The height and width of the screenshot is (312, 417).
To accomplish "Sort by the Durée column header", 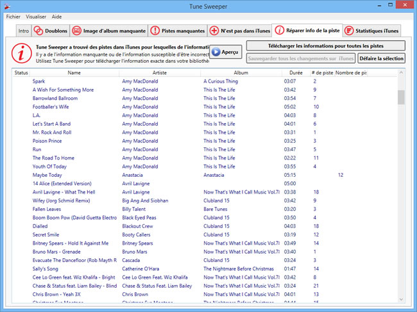I will click(296, 73).
